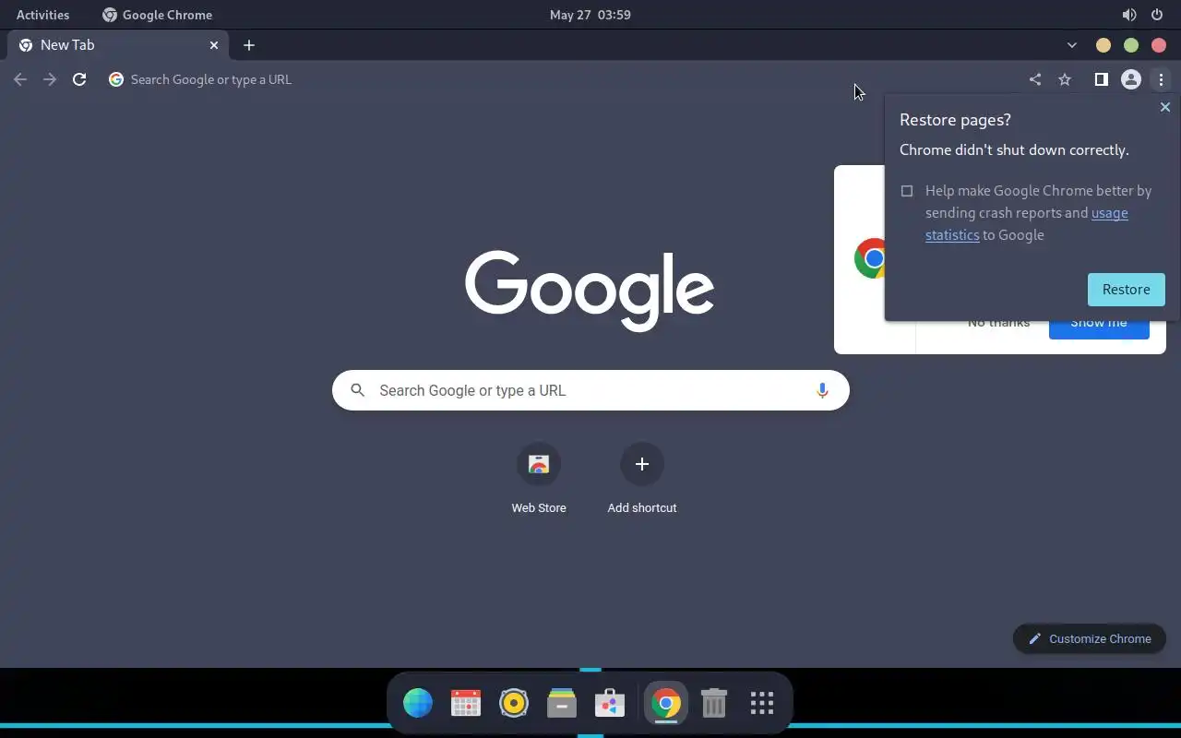Open the profile avatar menu
Screen dimensions: 1181x738
(x=1131, y=79)
